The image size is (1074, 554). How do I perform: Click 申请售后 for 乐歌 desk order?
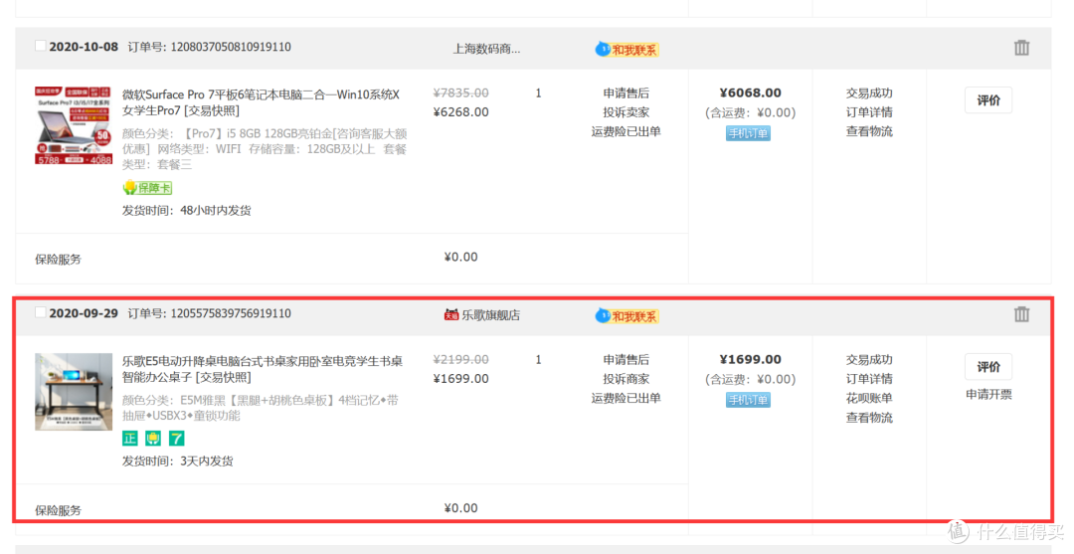pos(626,359)
